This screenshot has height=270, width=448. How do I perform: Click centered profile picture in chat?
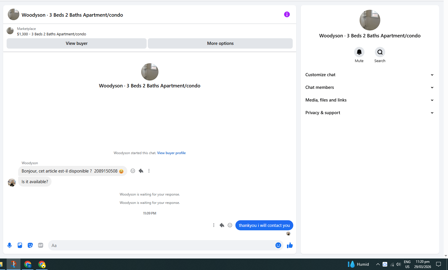pyautogui.click(x=150, y=72)
